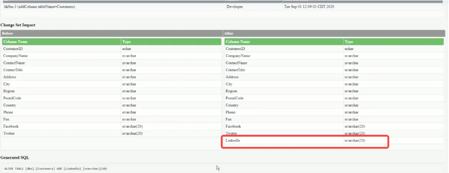Viewport: 449px width, 173px height.
Task: Select Address's nvarchar type in After table
Action: point(352,77)
